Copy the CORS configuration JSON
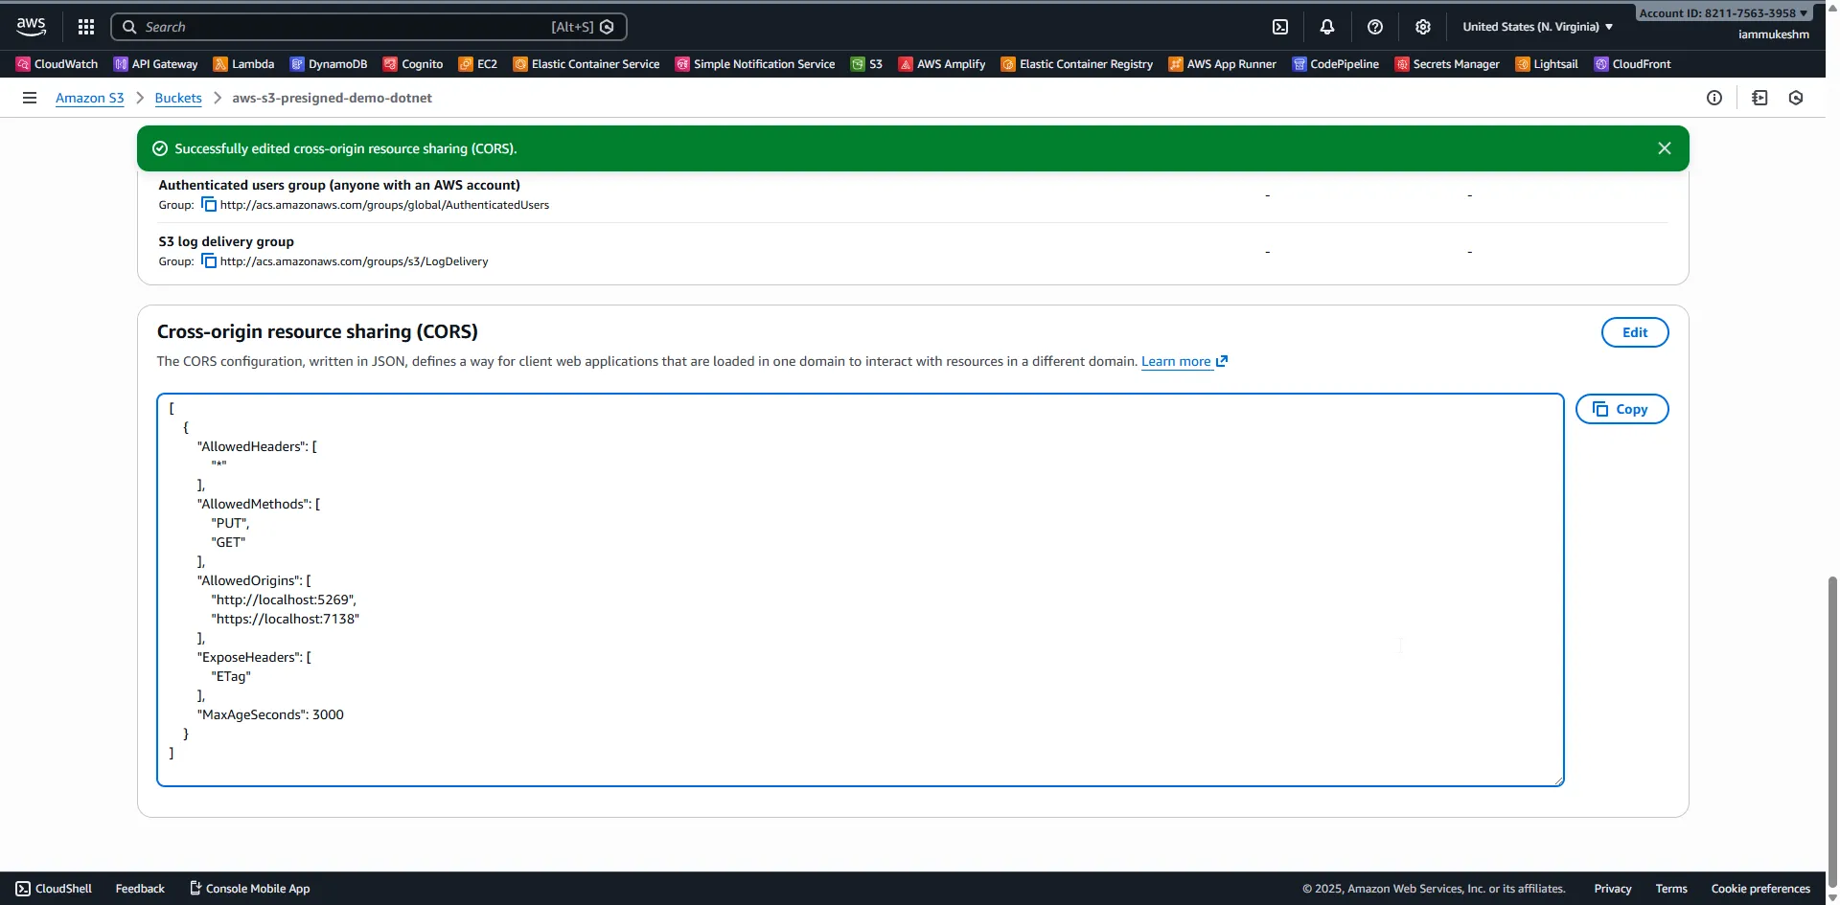The height and width of the screenshot is (905, 1840). click(1621, 409)
